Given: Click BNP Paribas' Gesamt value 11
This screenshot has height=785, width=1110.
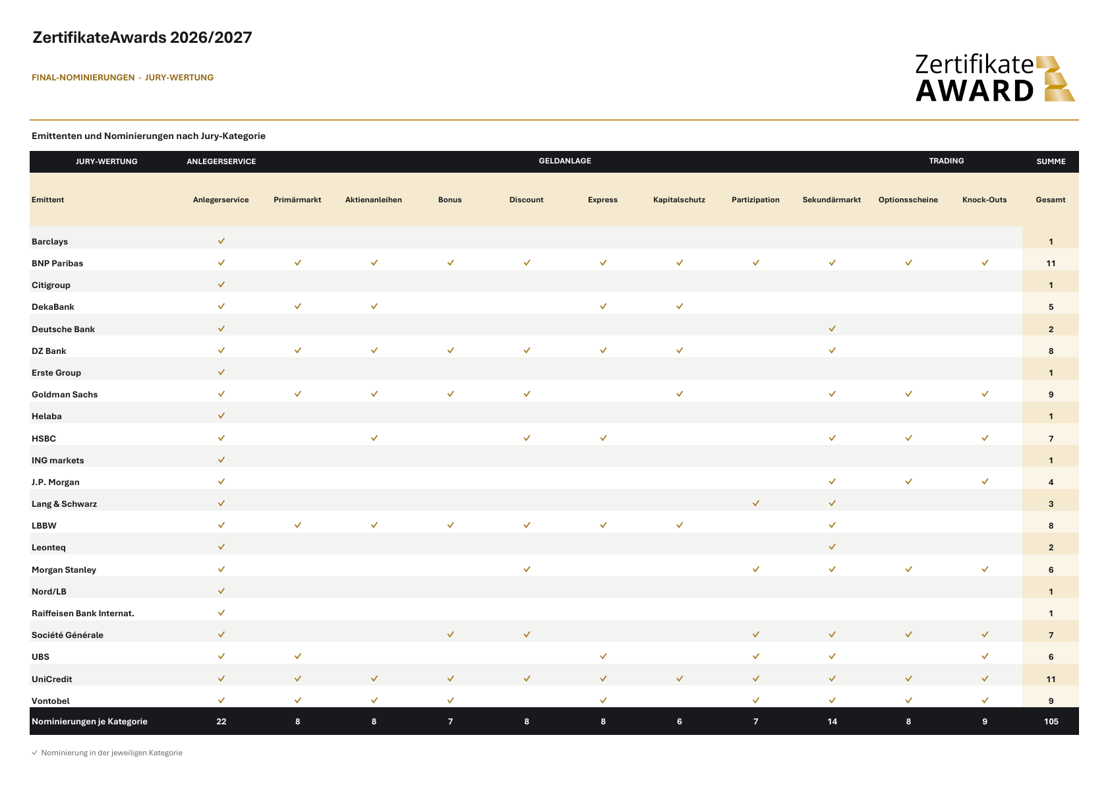Looking at the screenshot, I should coord(1051,264).
